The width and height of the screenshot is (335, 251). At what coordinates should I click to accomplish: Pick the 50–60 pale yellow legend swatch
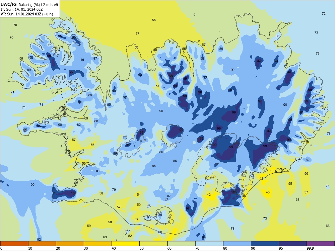(x=153, y=244)
